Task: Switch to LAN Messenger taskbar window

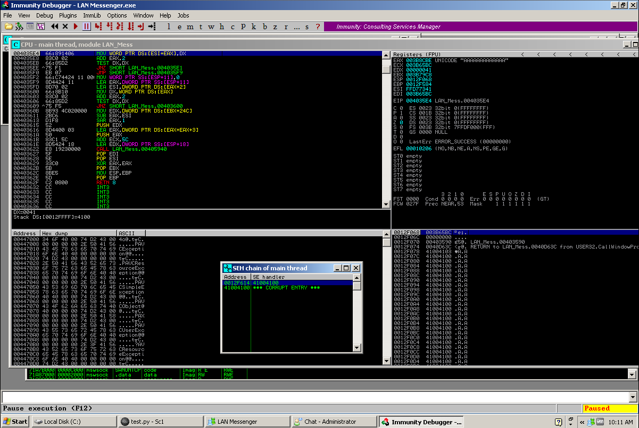Action: (247, 422)
